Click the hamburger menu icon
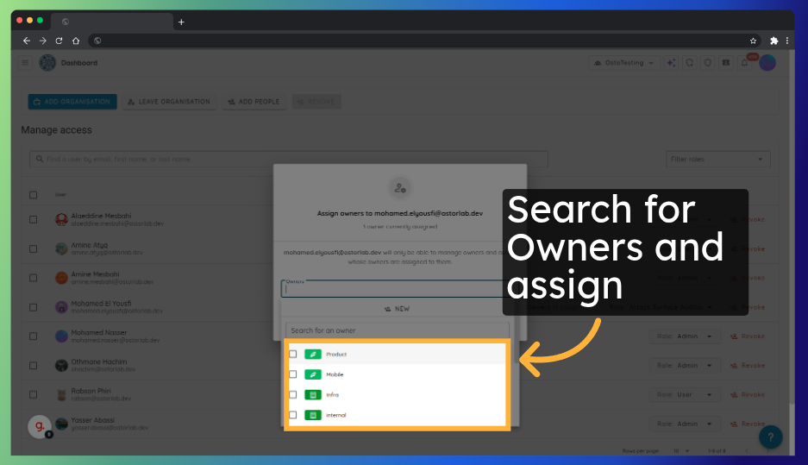 pos(25,63)
